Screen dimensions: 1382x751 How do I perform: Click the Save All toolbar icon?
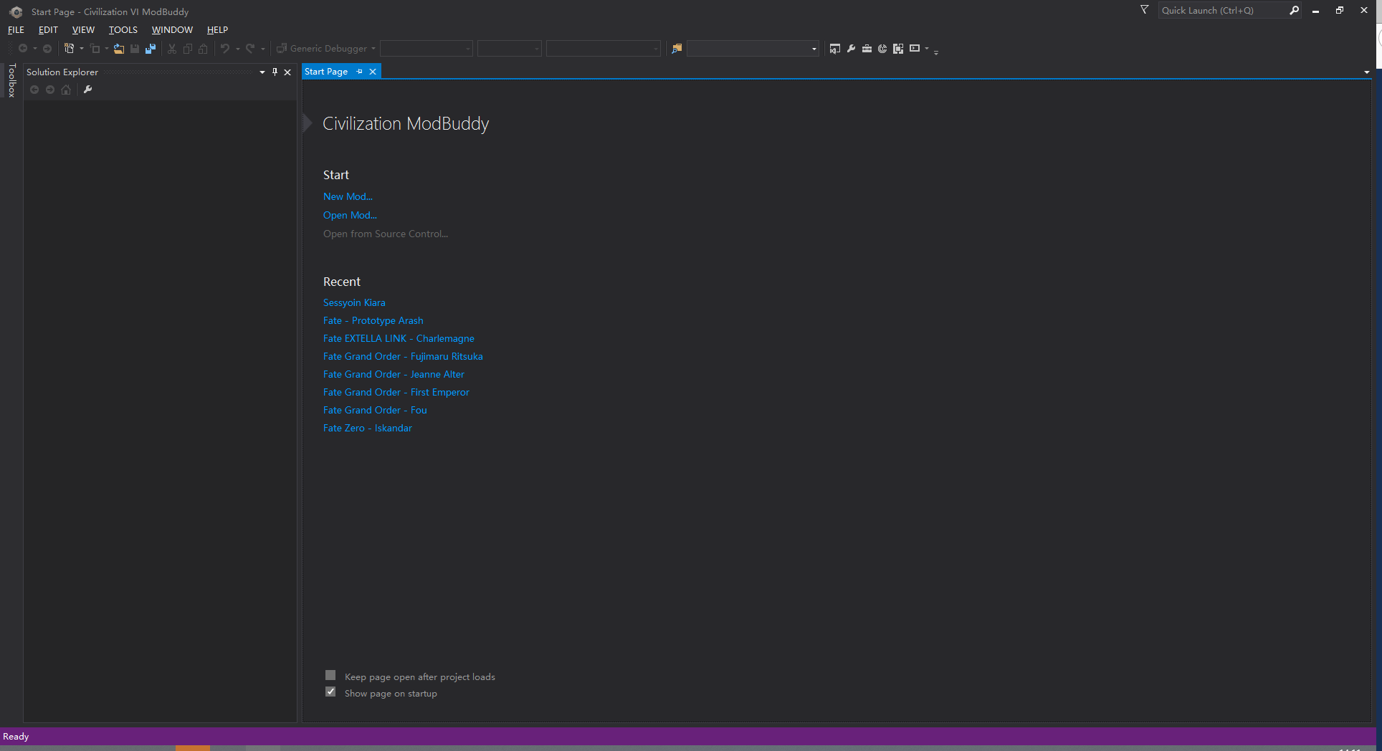click(151, 49)
